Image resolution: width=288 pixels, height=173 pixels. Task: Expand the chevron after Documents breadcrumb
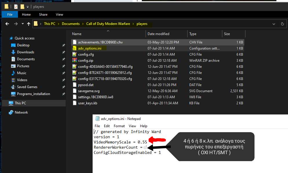83,24
